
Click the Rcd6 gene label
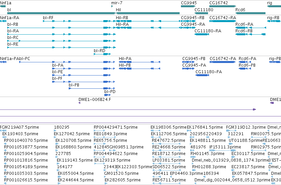point(240,10)
